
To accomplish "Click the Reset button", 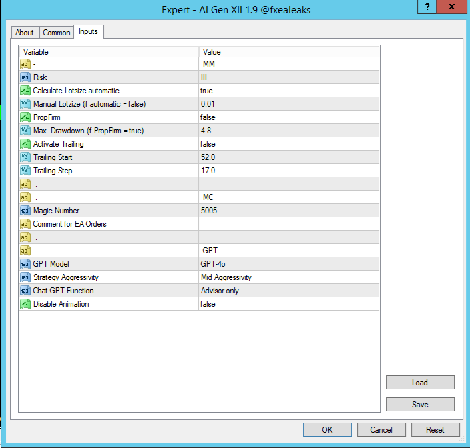I will 435,430.
